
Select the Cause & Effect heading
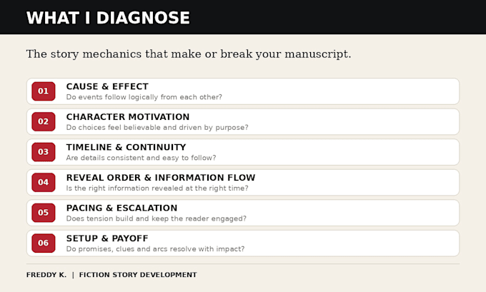pyautogui.click(x=107, y=86)
